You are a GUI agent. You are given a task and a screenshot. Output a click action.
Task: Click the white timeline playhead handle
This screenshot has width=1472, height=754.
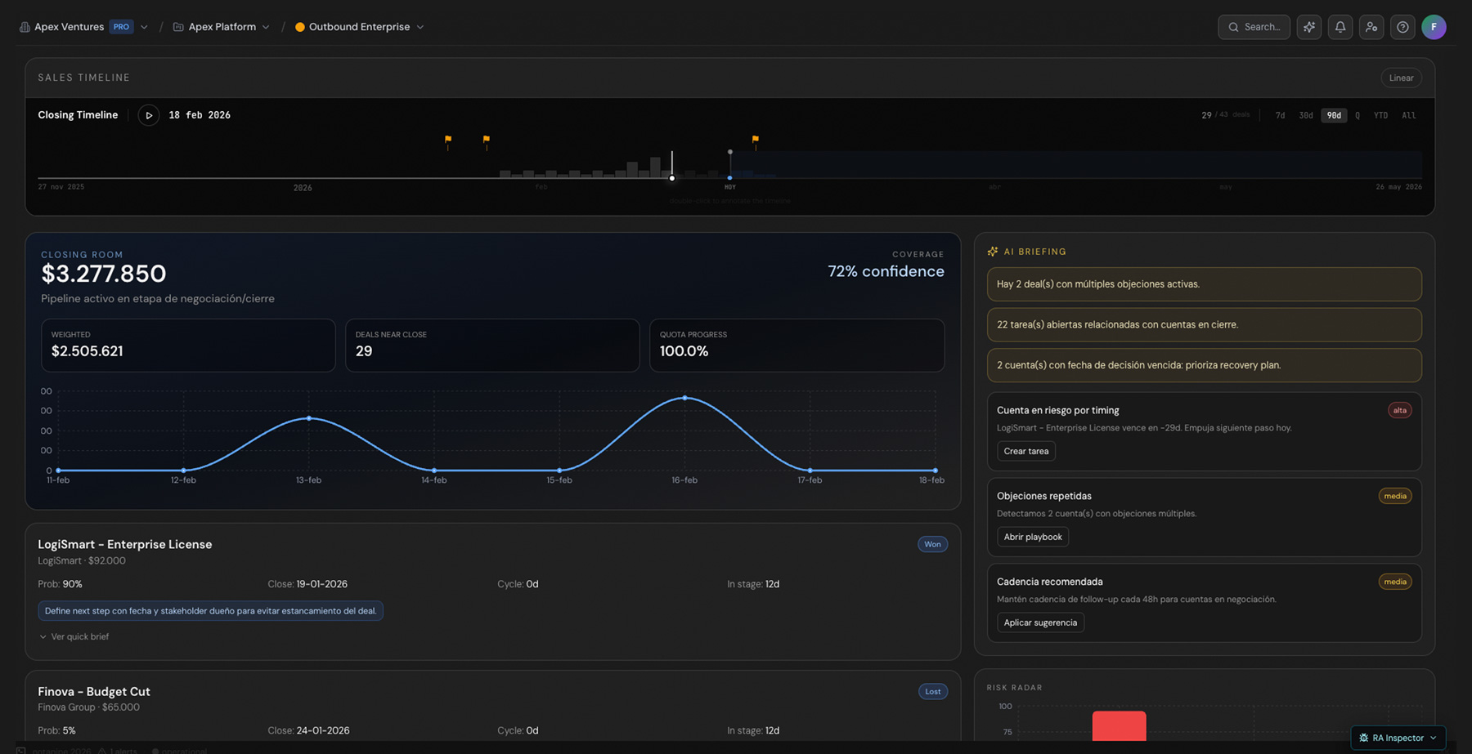click(672, 177)
